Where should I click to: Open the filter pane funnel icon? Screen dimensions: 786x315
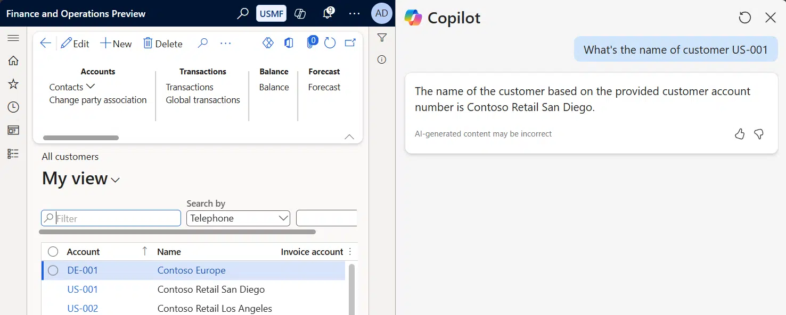pos(382,37)
